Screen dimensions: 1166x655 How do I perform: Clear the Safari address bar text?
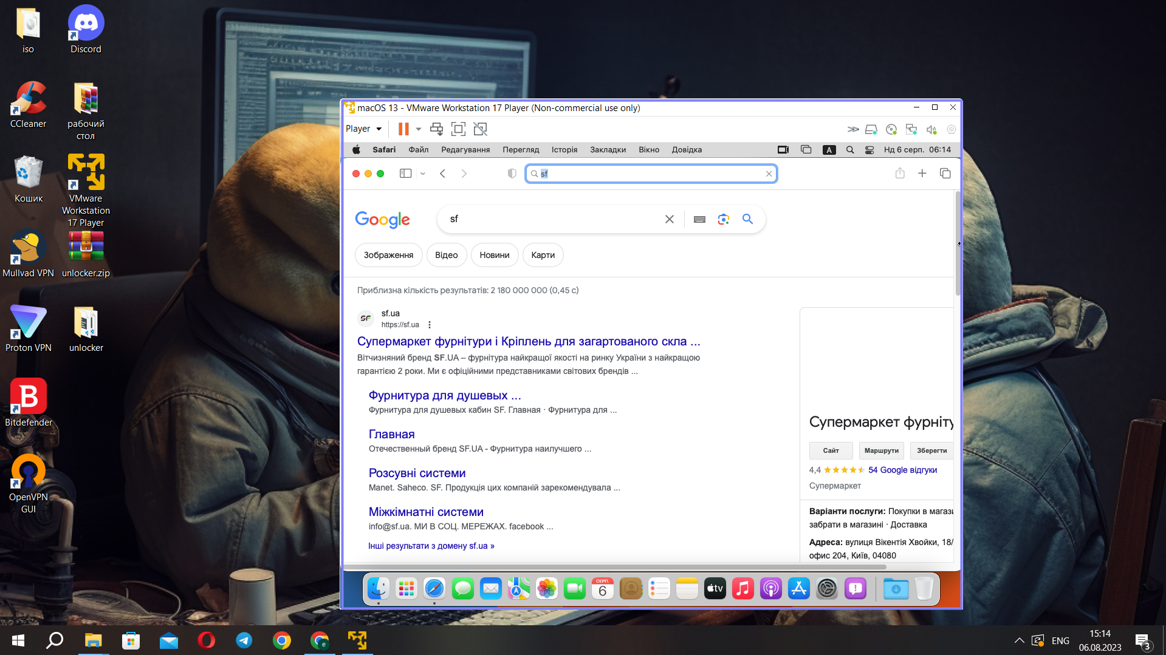(769, 174)
